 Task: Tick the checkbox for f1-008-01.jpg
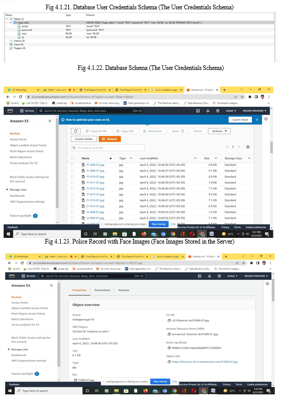[x=73, y=165]
